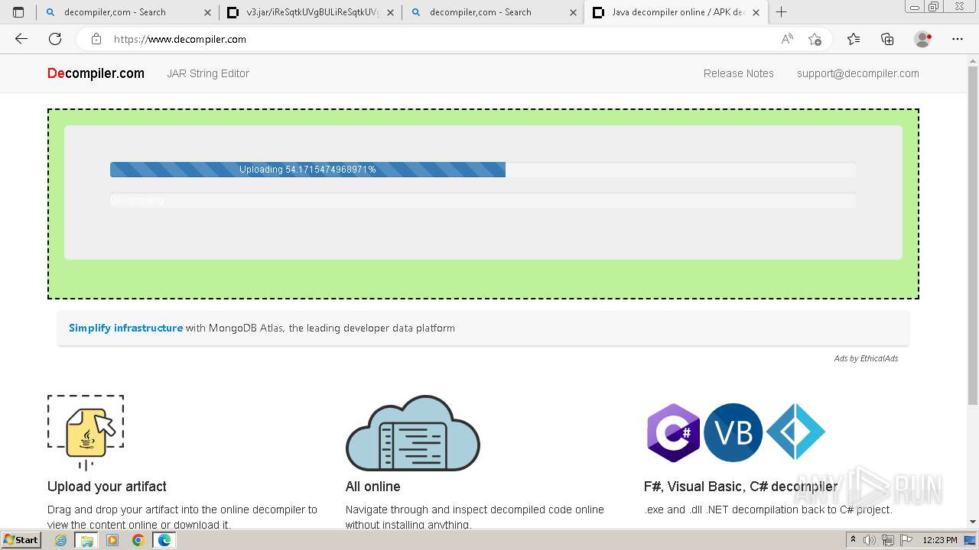The width and height of the screenshot is (979, 550).
Task: Open File Explorer from the taskbar
Action: [x=87, y=540]
